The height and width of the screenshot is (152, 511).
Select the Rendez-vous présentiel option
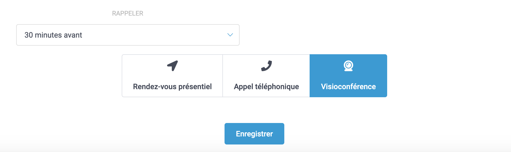pos(172,76)
